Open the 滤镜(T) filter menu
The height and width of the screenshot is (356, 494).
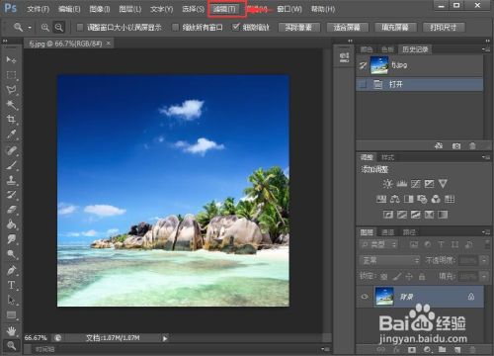[224, 9]
